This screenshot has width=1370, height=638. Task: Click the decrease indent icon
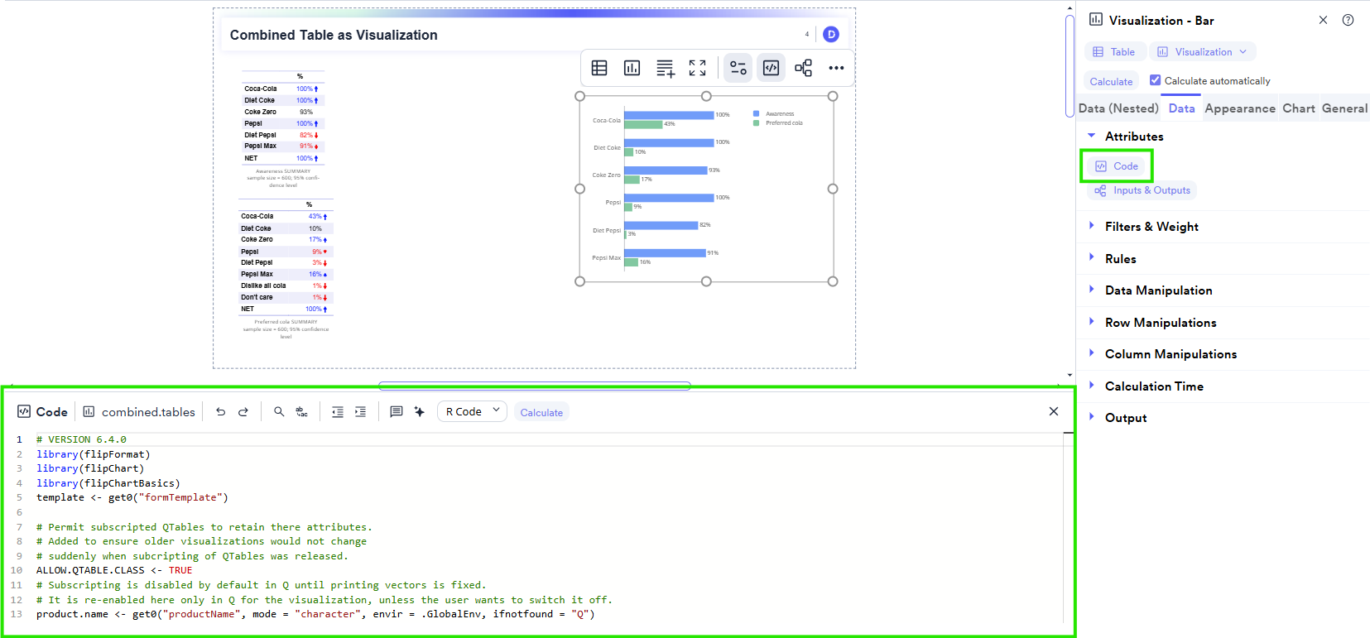(x=338, y=412)
